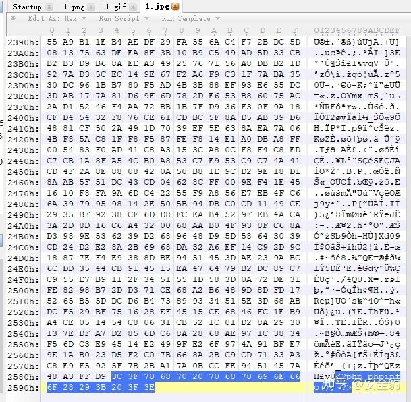This screenshot has width=411, height=402.
Task: Click byte 48 at start of row 2580h
Action: (x=52, y=376)
